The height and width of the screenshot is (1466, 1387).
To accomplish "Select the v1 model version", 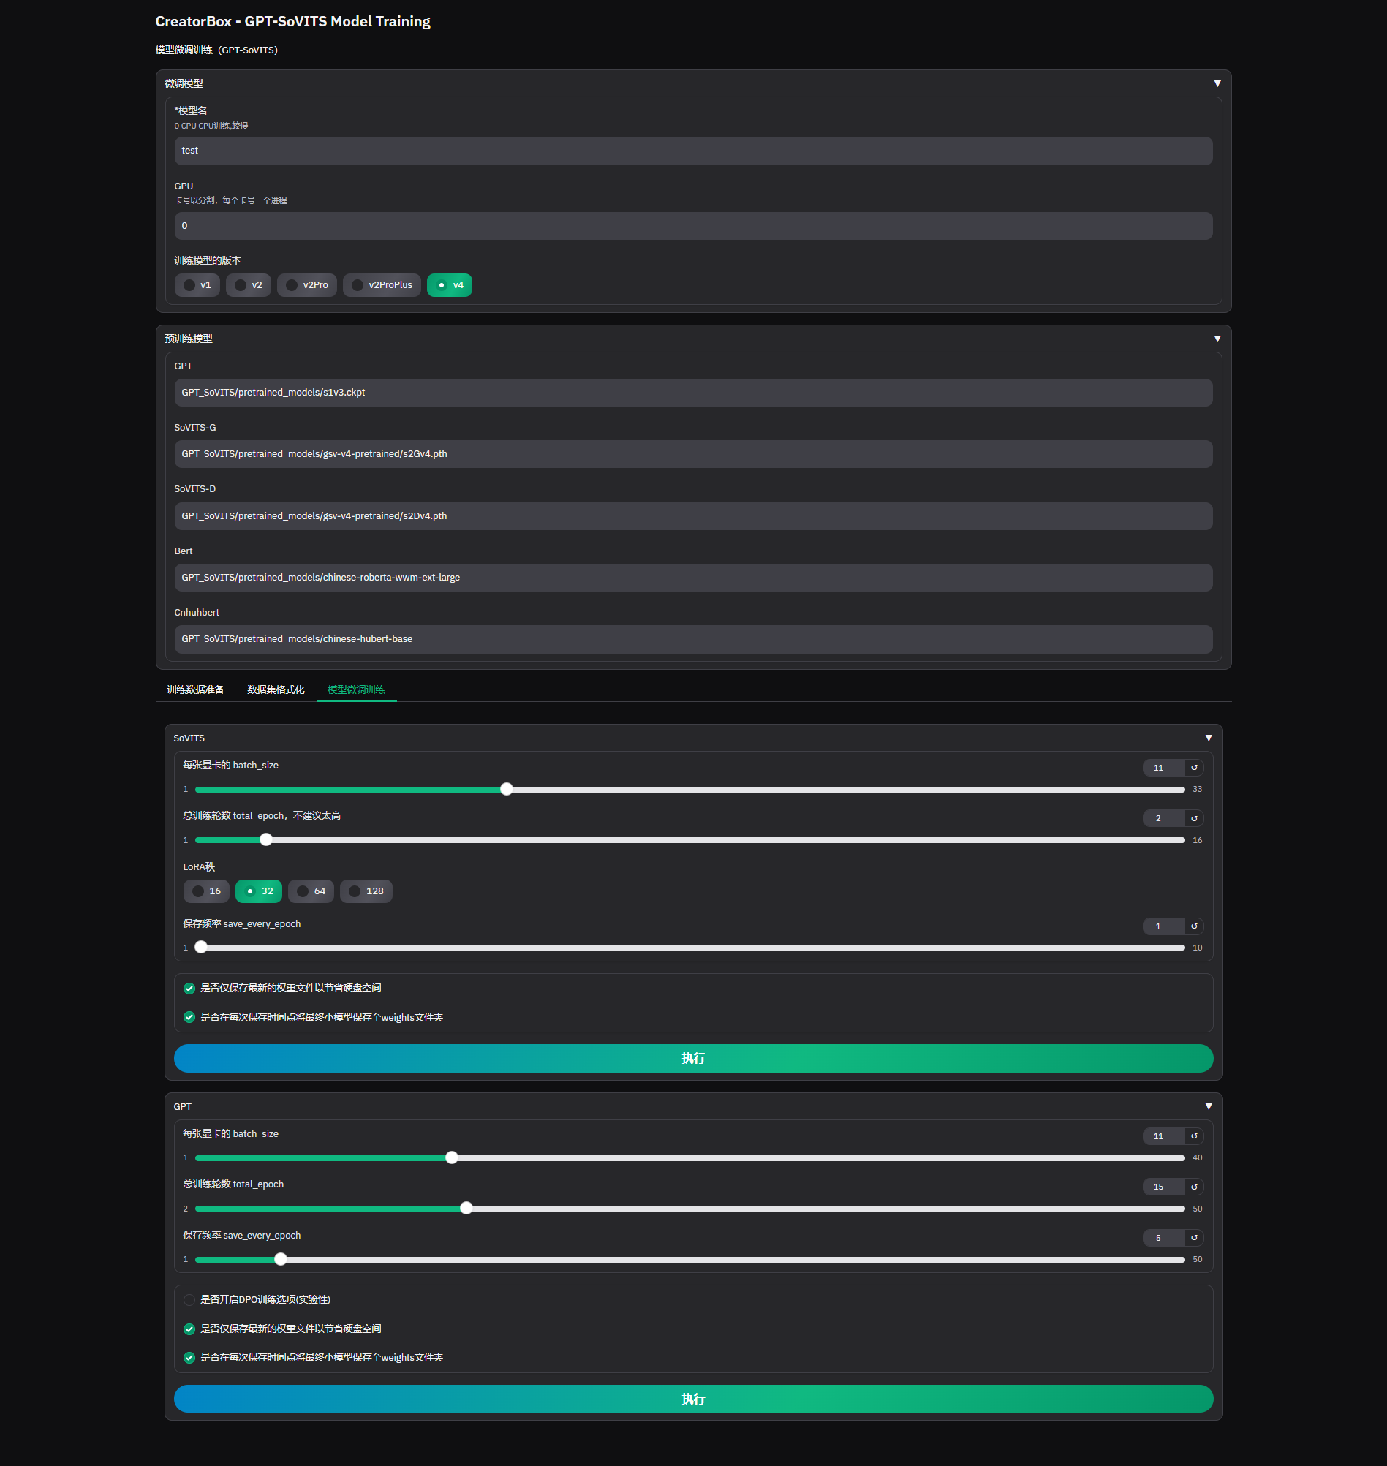I will click(x=197, y=284).
